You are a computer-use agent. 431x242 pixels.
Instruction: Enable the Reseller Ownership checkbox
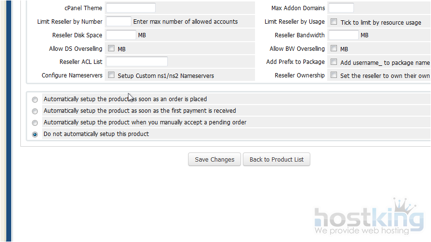pos(334,75)
